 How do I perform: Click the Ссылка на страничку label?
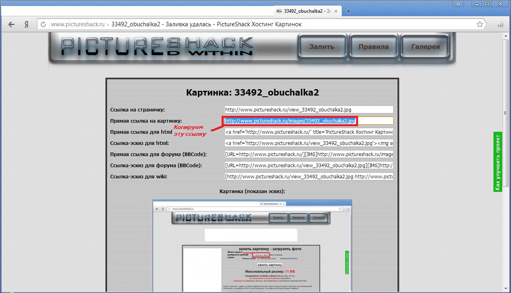[x=137, y=109]
